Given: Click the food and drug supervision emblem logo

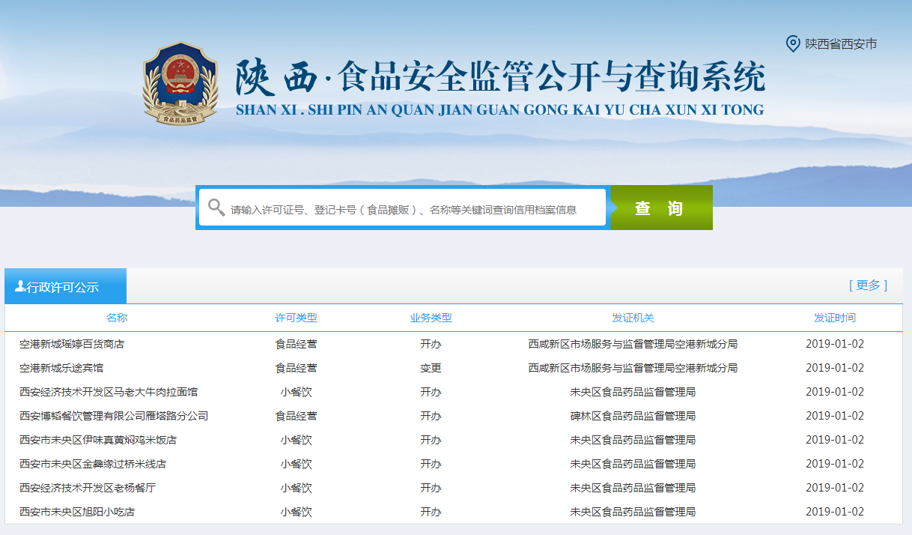Looking at the screenshot, I should pos(180,84).
